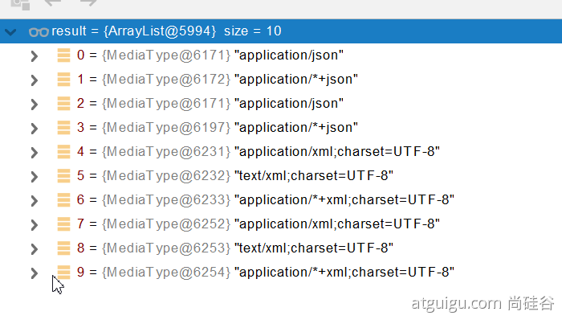
Task: Expand element 1 MediaType@6172
Action: (35, 80)
